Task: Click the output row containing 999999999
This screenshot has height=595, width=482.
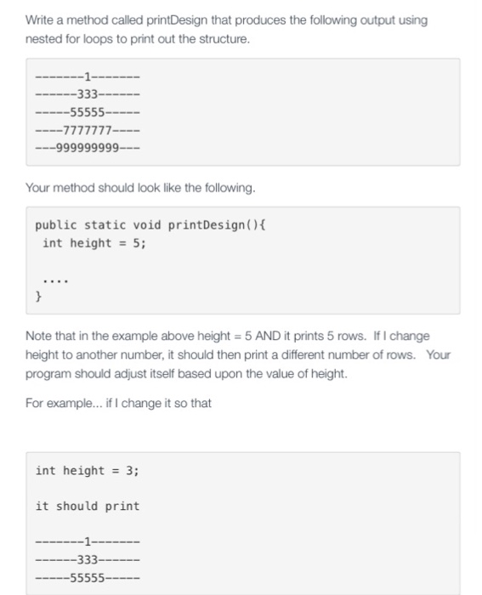Action: click(x=88, y=148)
